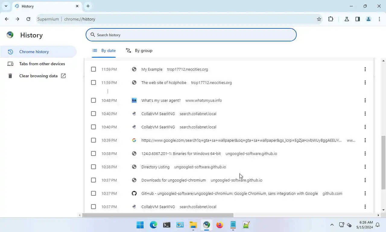Screen dimensions: 386x232
Task: Open the notification bell in taskbar
Action: point(378,225)
